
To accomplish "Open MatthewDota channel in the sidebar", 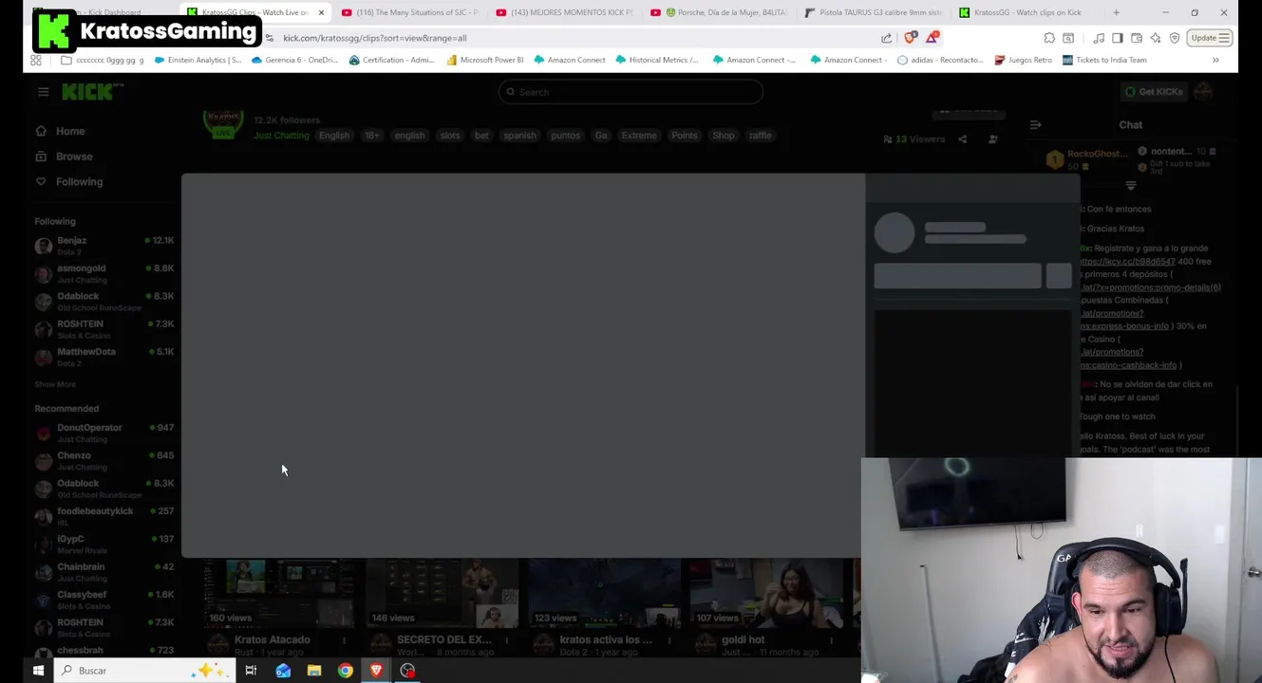I will point(104,357).
